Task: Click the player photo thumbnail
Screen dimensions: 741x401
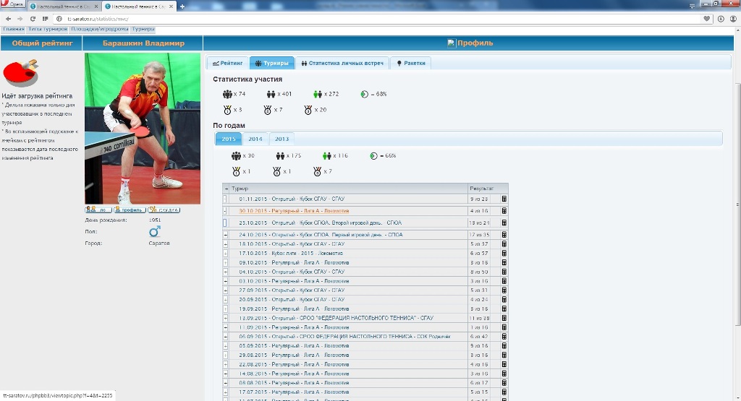Action: tap(143, 129)
